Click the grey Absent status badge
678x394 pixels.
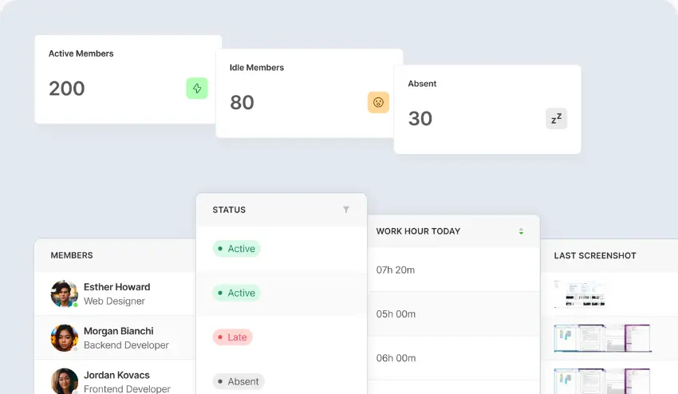tap(238, 381)
